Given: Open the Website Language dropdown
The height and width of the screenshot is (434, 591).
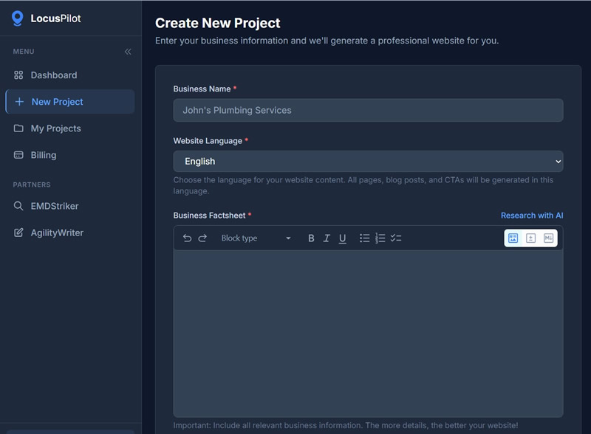Looking at the screenshot, I should pyautogui.click(x=368, y=162).
